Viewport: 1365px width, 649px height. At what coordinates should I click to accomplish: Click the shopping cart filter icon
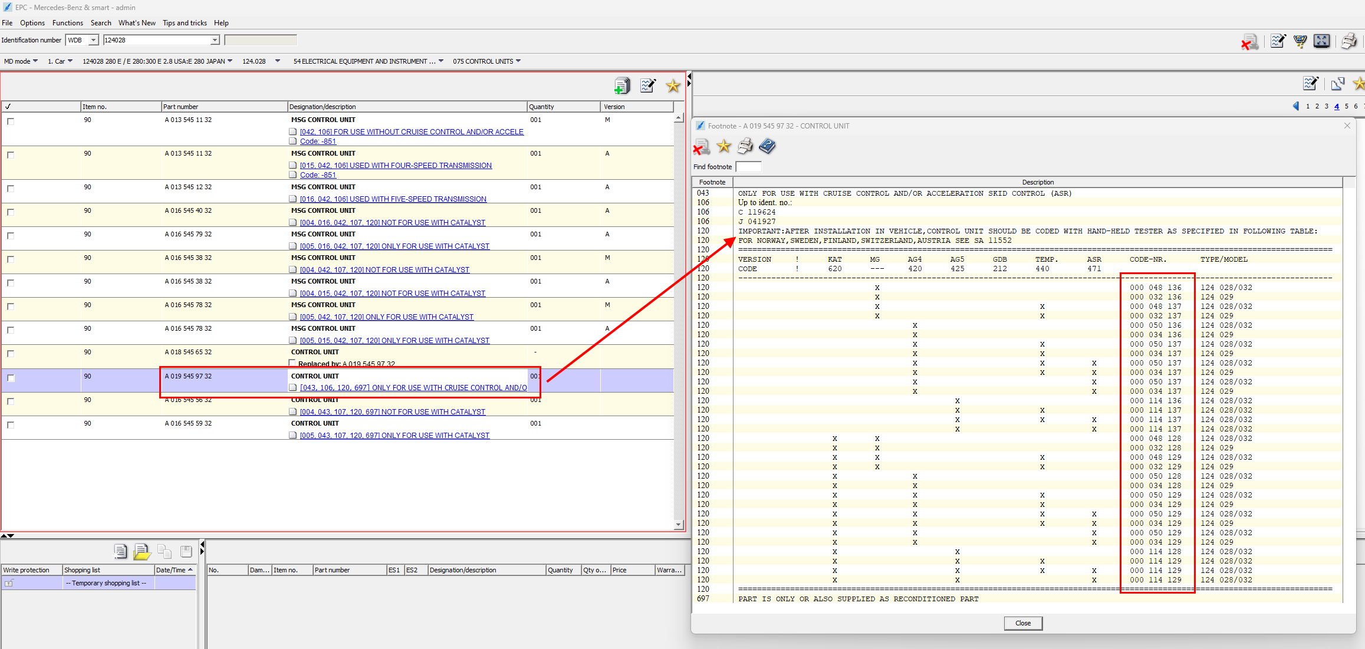click(x=1300, y=41)
